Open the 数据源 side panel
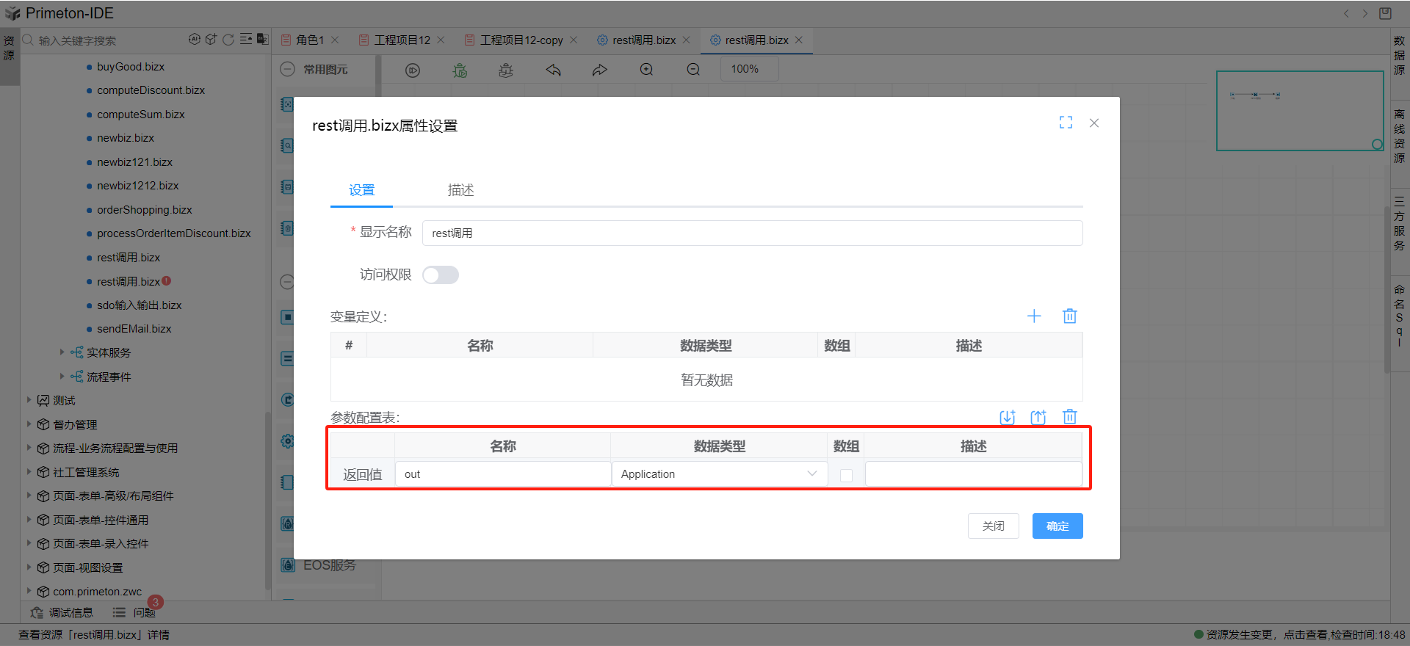The width and height of the screenshot is (1410, 646). coord(1400,55)
